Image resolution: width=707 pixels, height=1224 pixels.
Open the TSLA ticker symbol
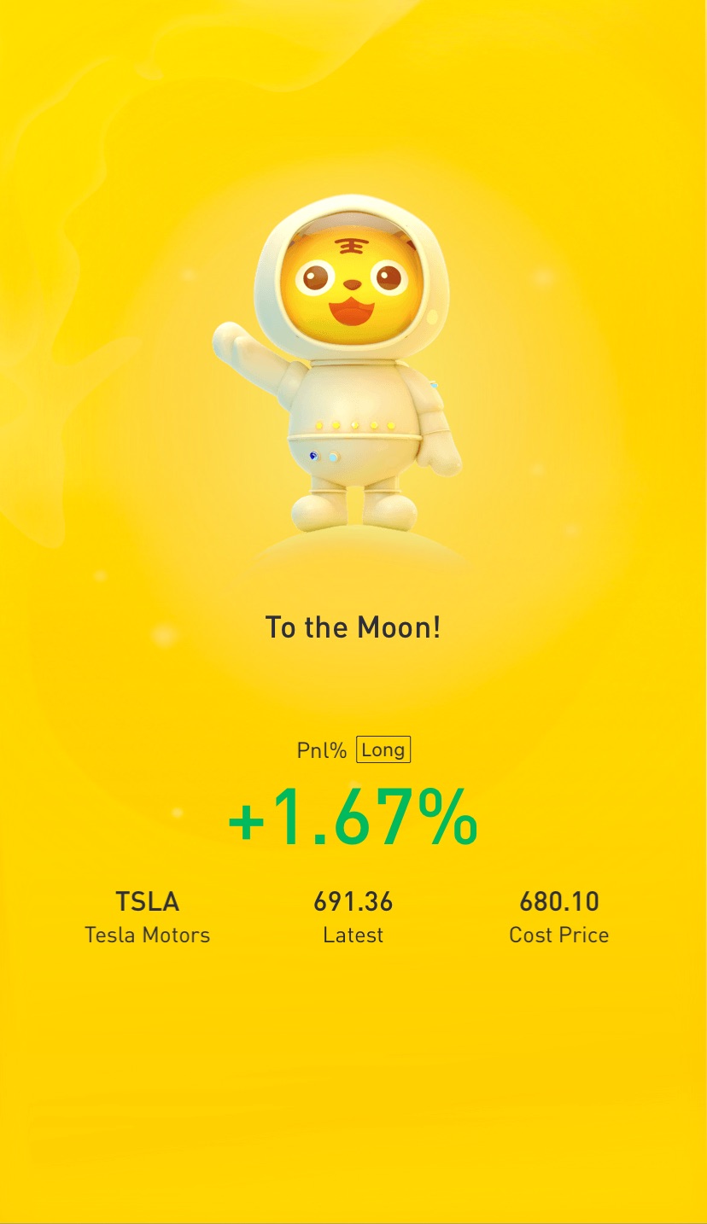(148, 901)
